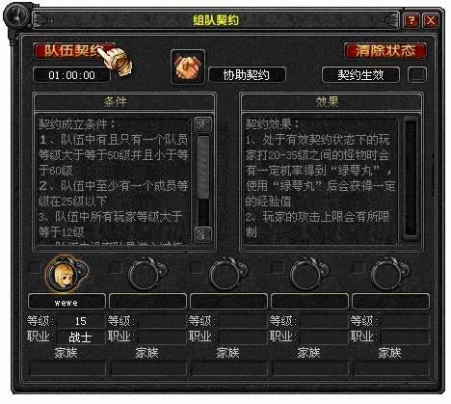
Task: Select the fifth empty team member slot
Action: 389,274
